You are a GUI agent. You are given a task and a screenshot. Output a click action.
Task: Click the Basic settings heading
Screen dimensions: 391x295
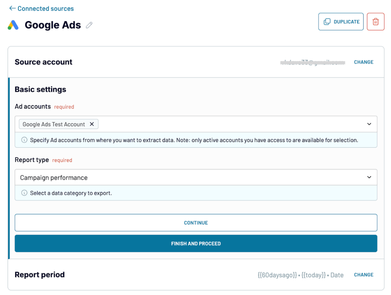point(40,89)
